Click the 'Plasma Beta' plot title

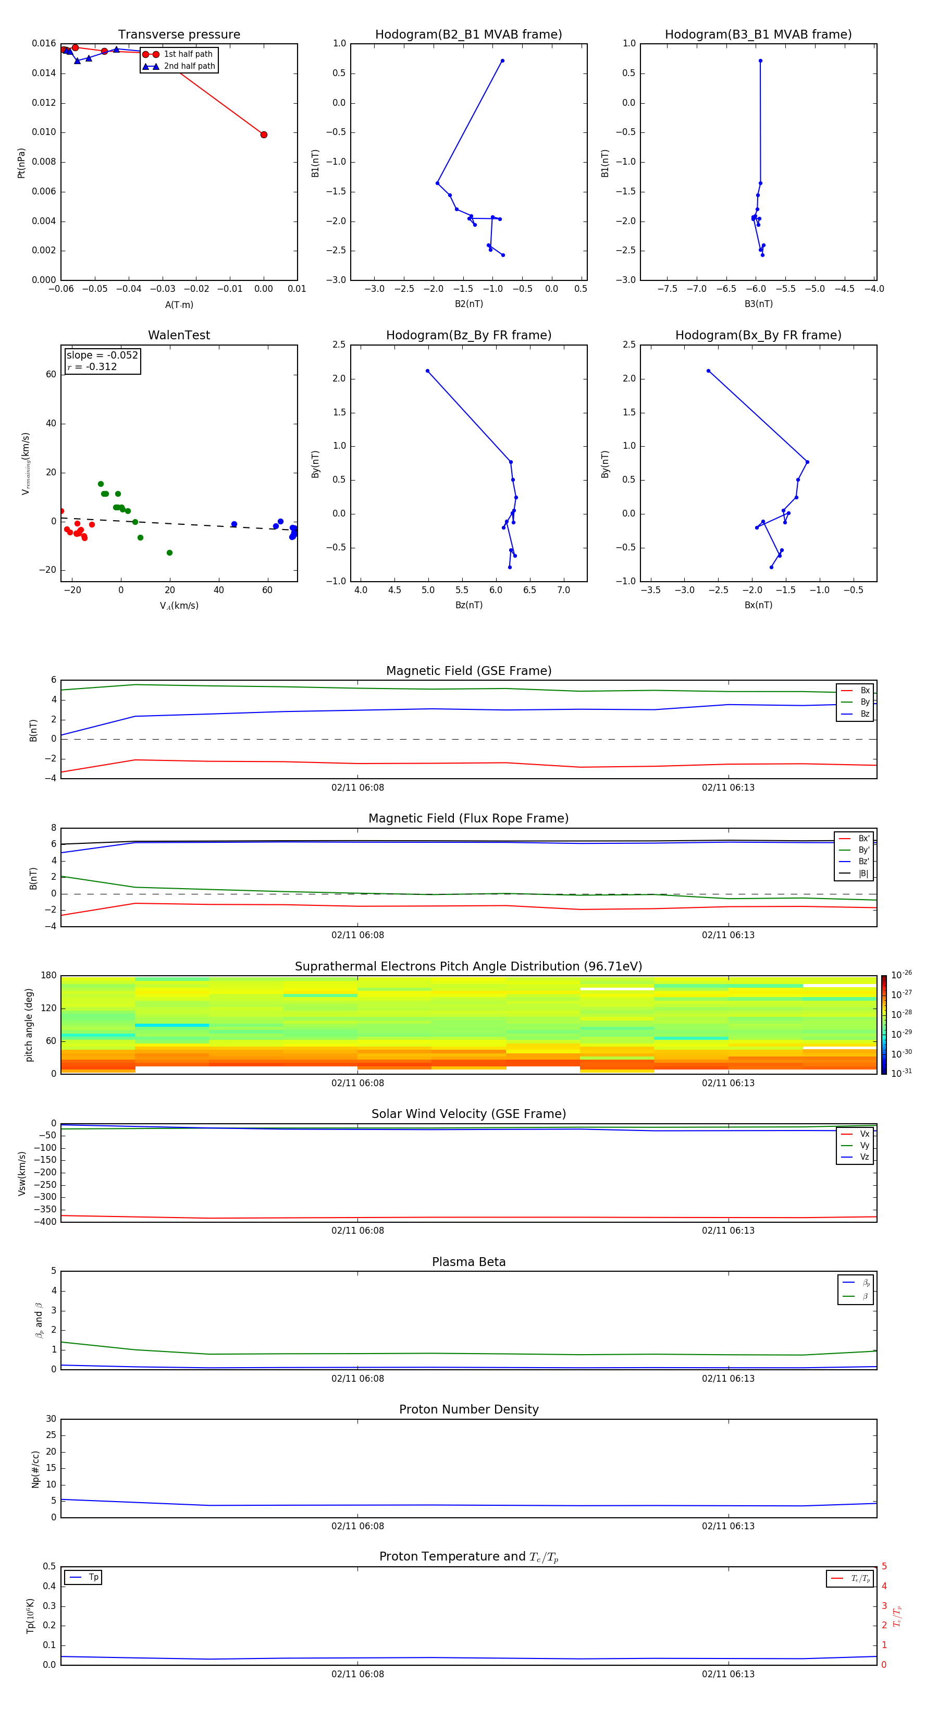[468, 1262]
